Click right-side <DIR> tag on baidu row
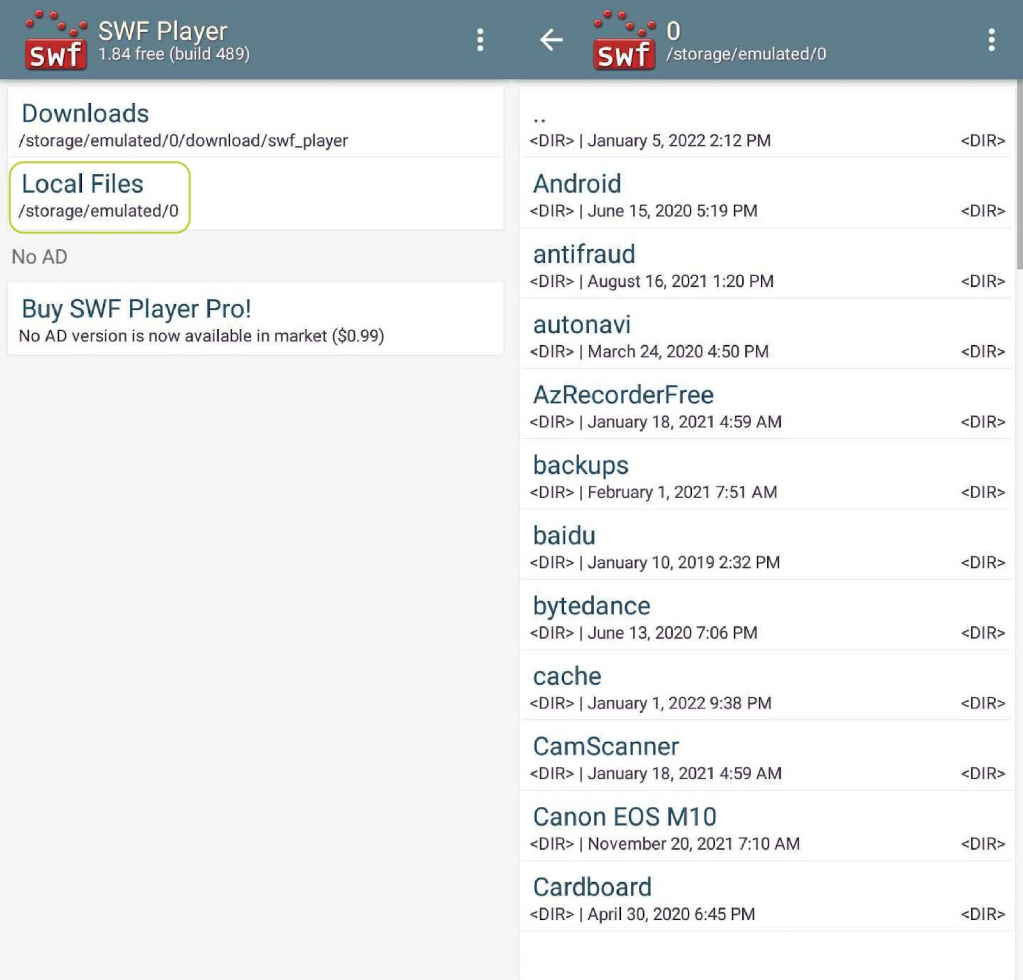 (x=983, y=563)
